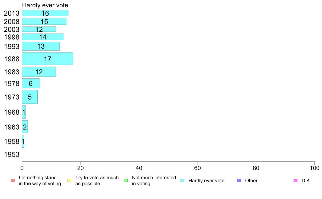The image size is (322, 199).
Task: Select the 1973 bar showing 5
Action: (x=30, y=97)
